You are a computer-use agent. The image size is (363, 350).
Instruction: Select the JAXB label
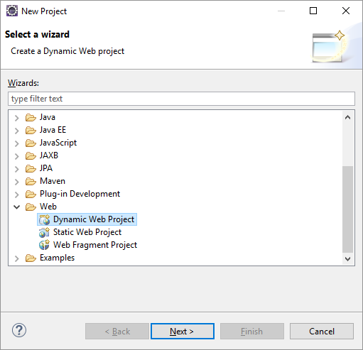(x=49, y=155)
